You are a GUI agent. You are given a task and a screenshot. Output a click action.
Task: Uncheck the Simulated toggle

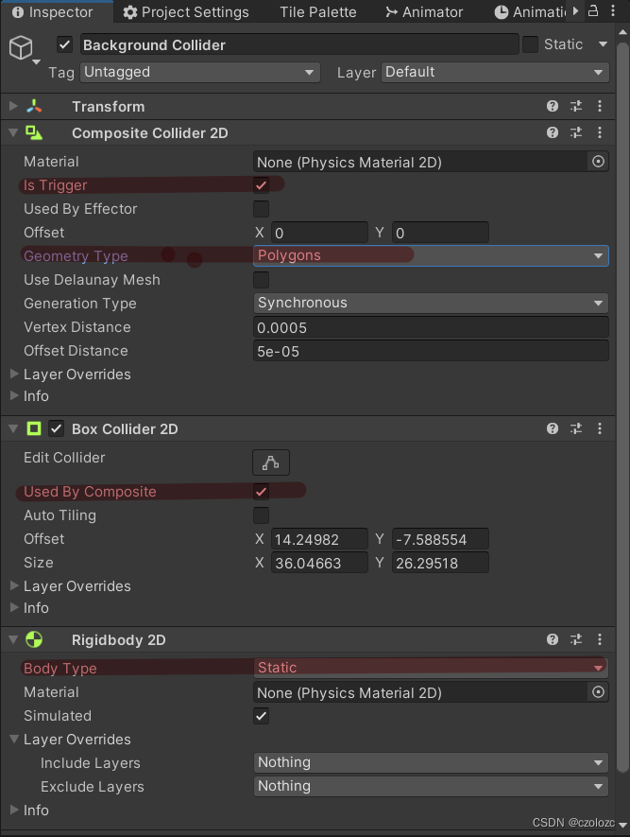pos(261,716)
